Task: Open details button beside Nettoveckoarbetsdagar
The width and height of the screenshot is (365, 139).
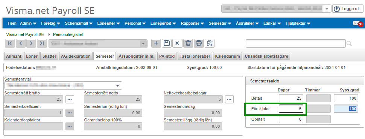Action: [x=229, y=99]
